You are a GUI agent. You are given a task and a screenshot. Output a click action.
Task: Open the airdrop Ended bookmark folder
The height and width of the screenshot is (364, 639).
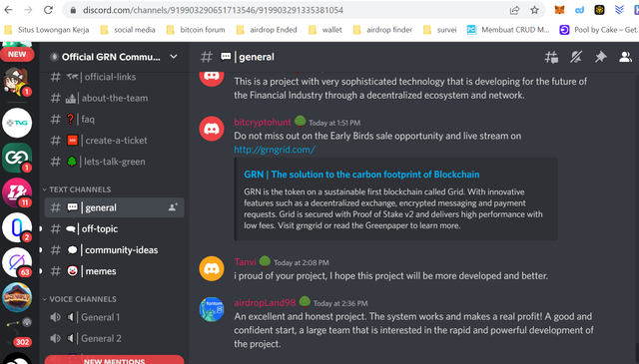pos(267,30)
